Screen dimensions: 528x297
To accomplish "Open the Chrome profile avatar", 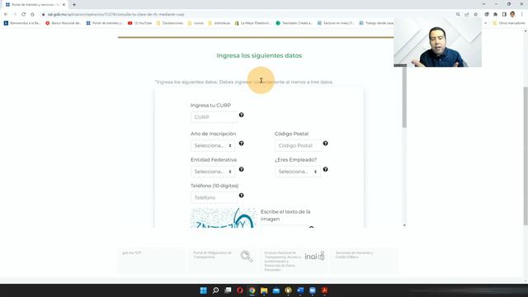I will (x=512, y=14).
